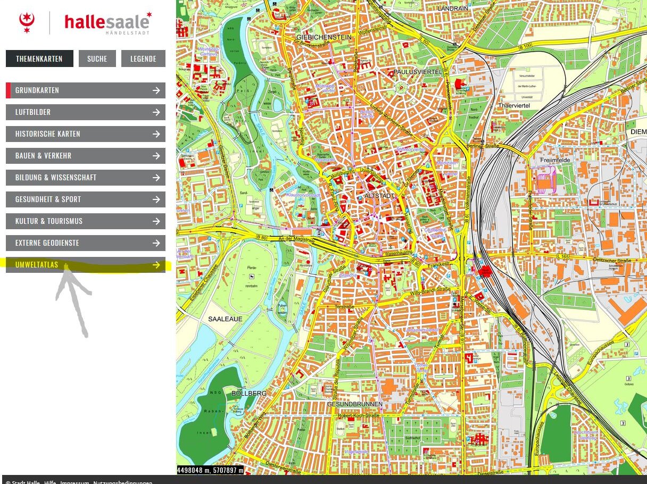Click the hallesaale Händelstadt logo
Viewport: 647px width, 484px height.
tap(106, 22)
